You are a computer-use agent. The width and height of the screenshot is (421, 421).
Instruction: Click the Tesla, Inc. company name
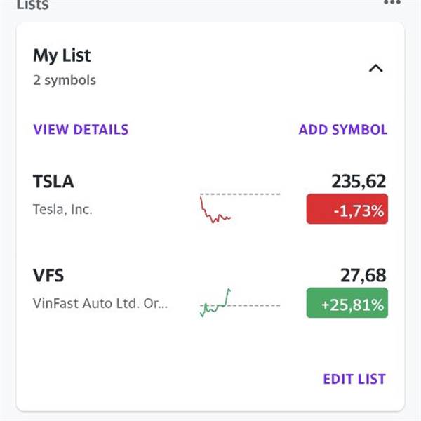tap(62, 209)
